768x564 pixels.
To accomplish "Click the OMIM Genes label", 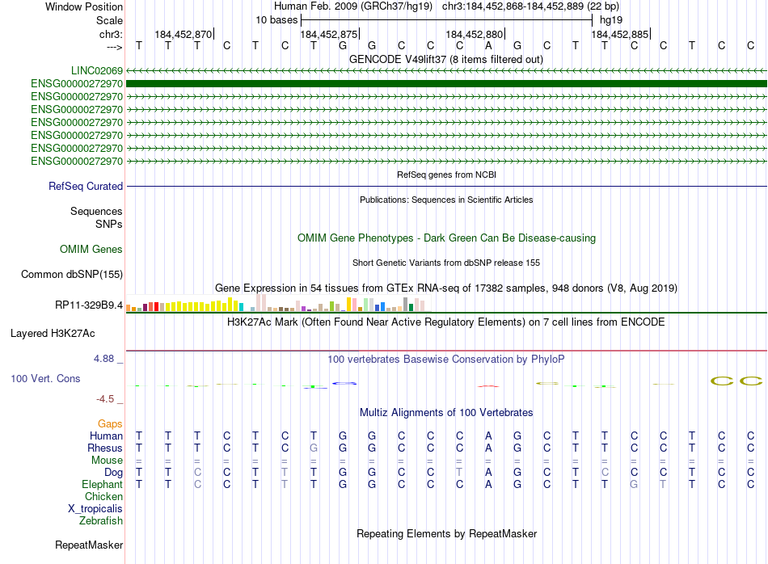I will 91,249.
